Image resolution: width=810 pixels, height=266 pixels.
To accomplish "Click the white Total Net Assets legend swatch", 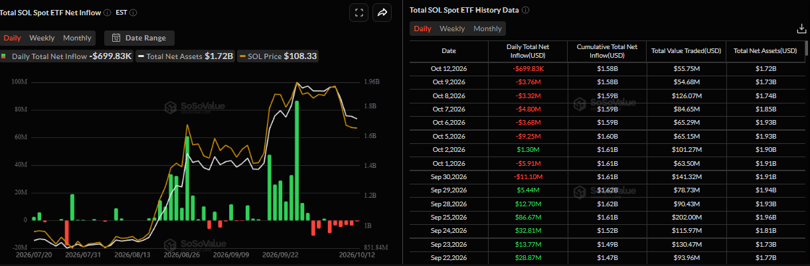I will (x=141, y=56).
